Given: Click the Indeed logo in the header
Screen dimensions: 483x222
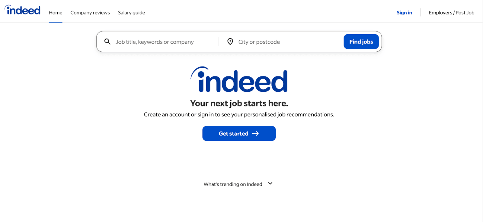Looking at the screenshot, I should tap(23, 11).
